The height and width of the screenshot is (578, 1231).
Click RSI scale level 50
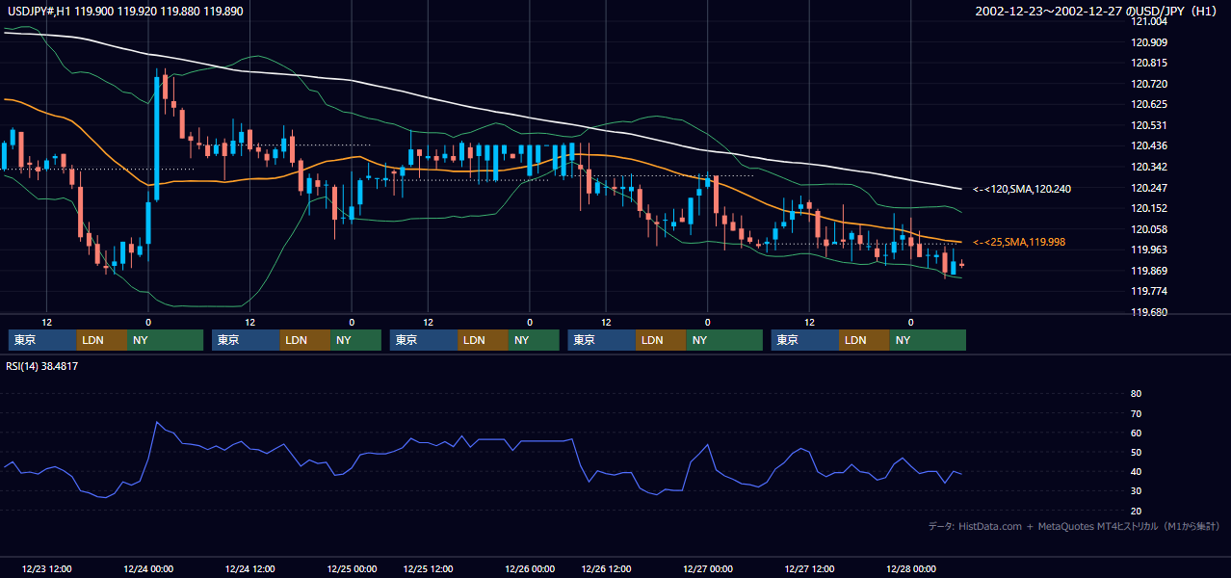pos(1136,452)
